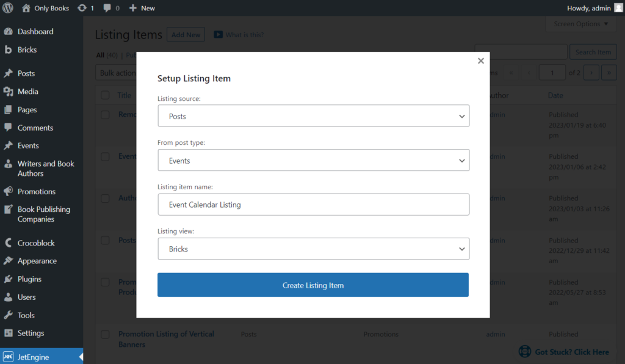Image resolution: width=625 pixels, height=364 pixels.
Task: Click the plus icon next to New
Action: pyautogui.click(x=132, y=8)
